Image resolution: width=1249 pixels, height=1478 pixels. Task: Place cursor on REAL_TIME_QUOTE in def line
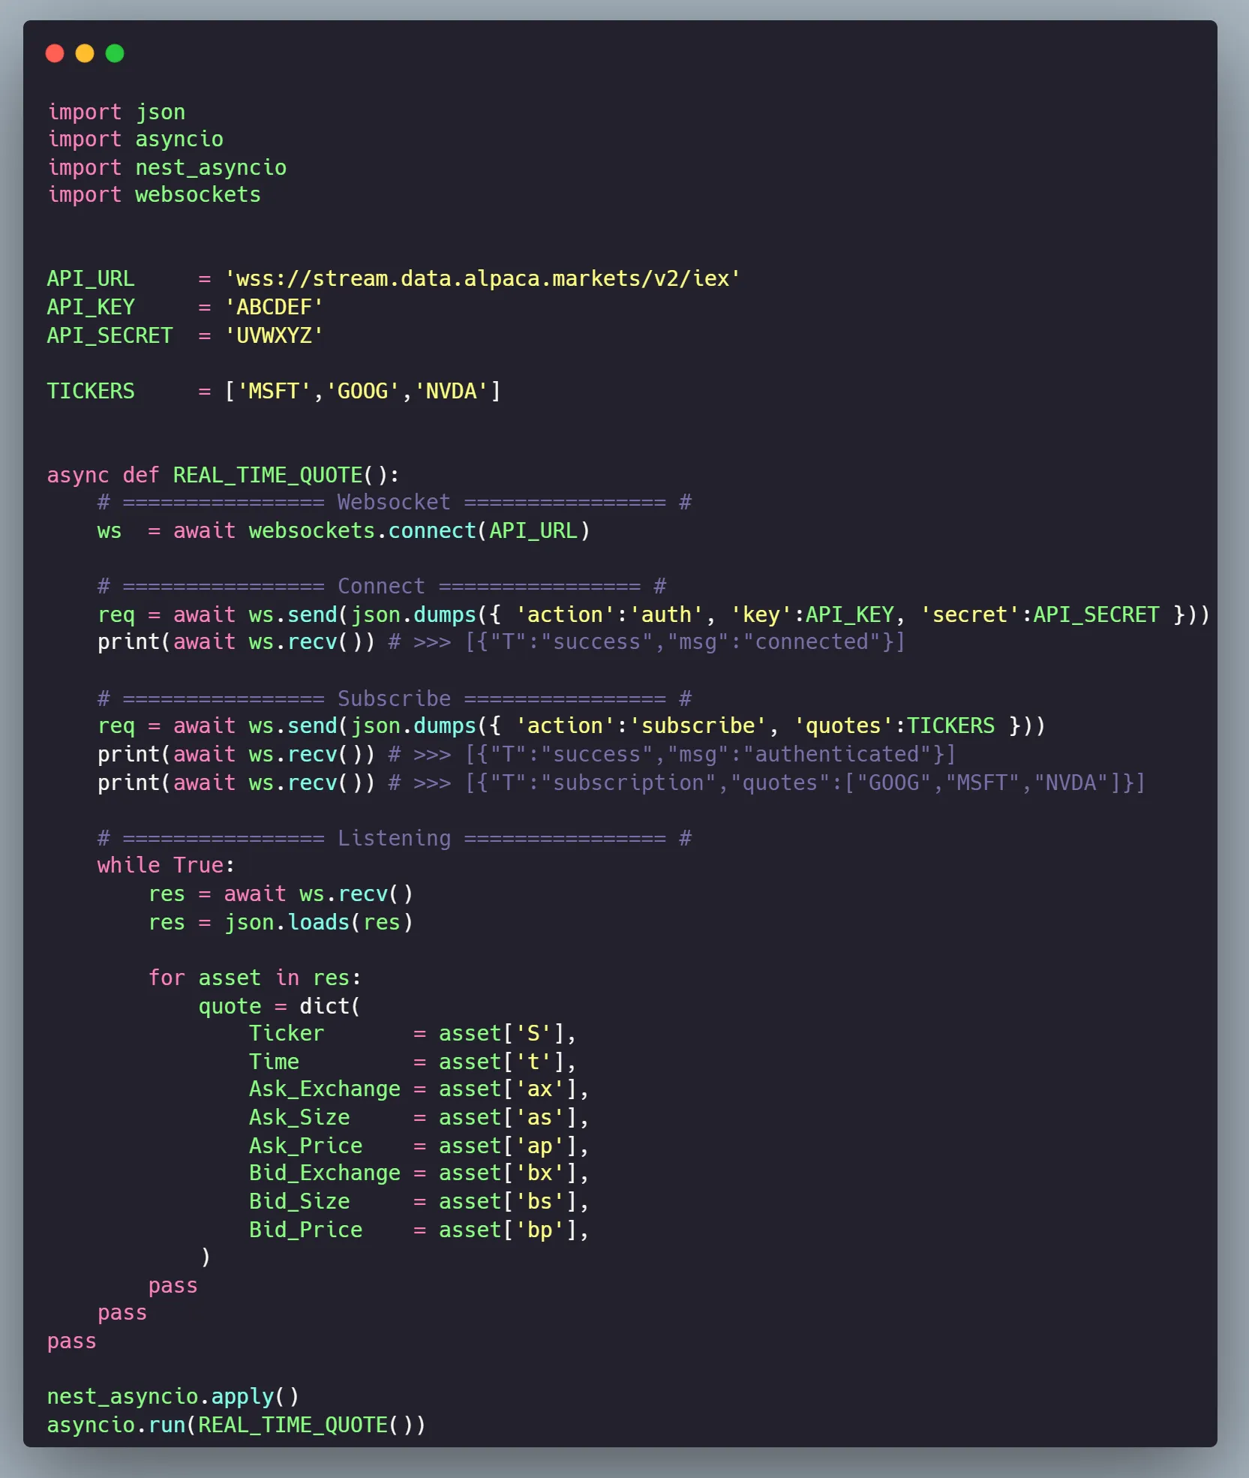(x=268, y=476)
